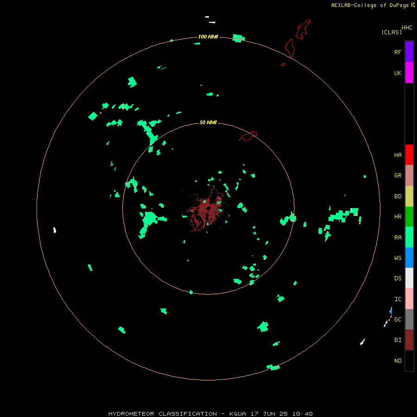Viewport: 417px width, 417px height.
Task: Click the DS white legend swatch
Action: tap(409, 278)
